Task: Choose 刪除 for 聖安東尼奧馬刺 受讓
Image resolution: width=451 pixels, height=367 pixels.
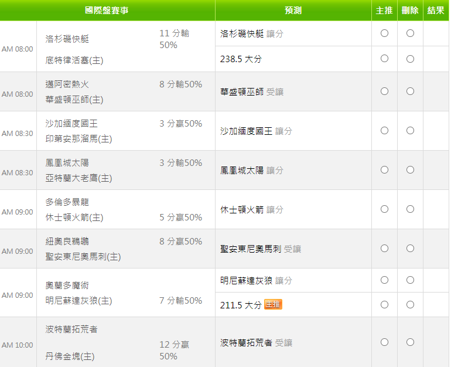Action: click(410, 248)
